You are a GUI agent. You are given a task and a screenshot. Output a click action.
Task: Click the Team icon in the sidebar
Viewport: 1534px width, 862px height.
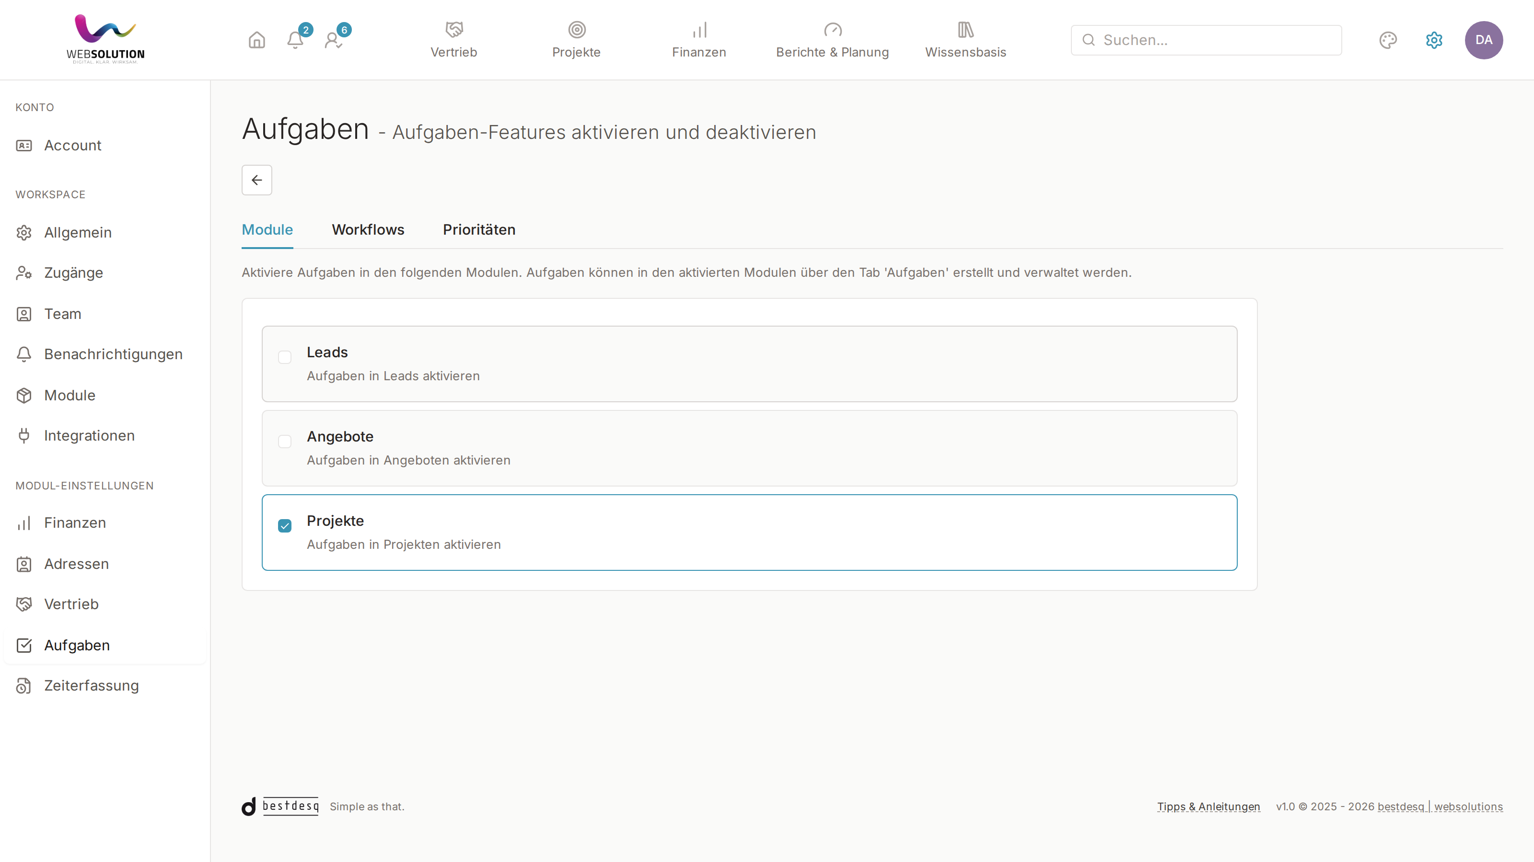pyautogui.click(x=24, y=314)
